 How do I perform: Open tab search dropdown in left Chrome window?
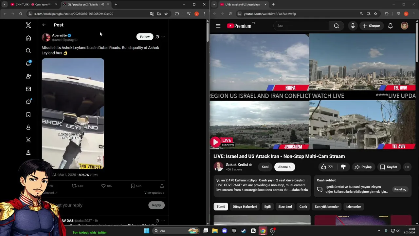click(x=5, y=4)
